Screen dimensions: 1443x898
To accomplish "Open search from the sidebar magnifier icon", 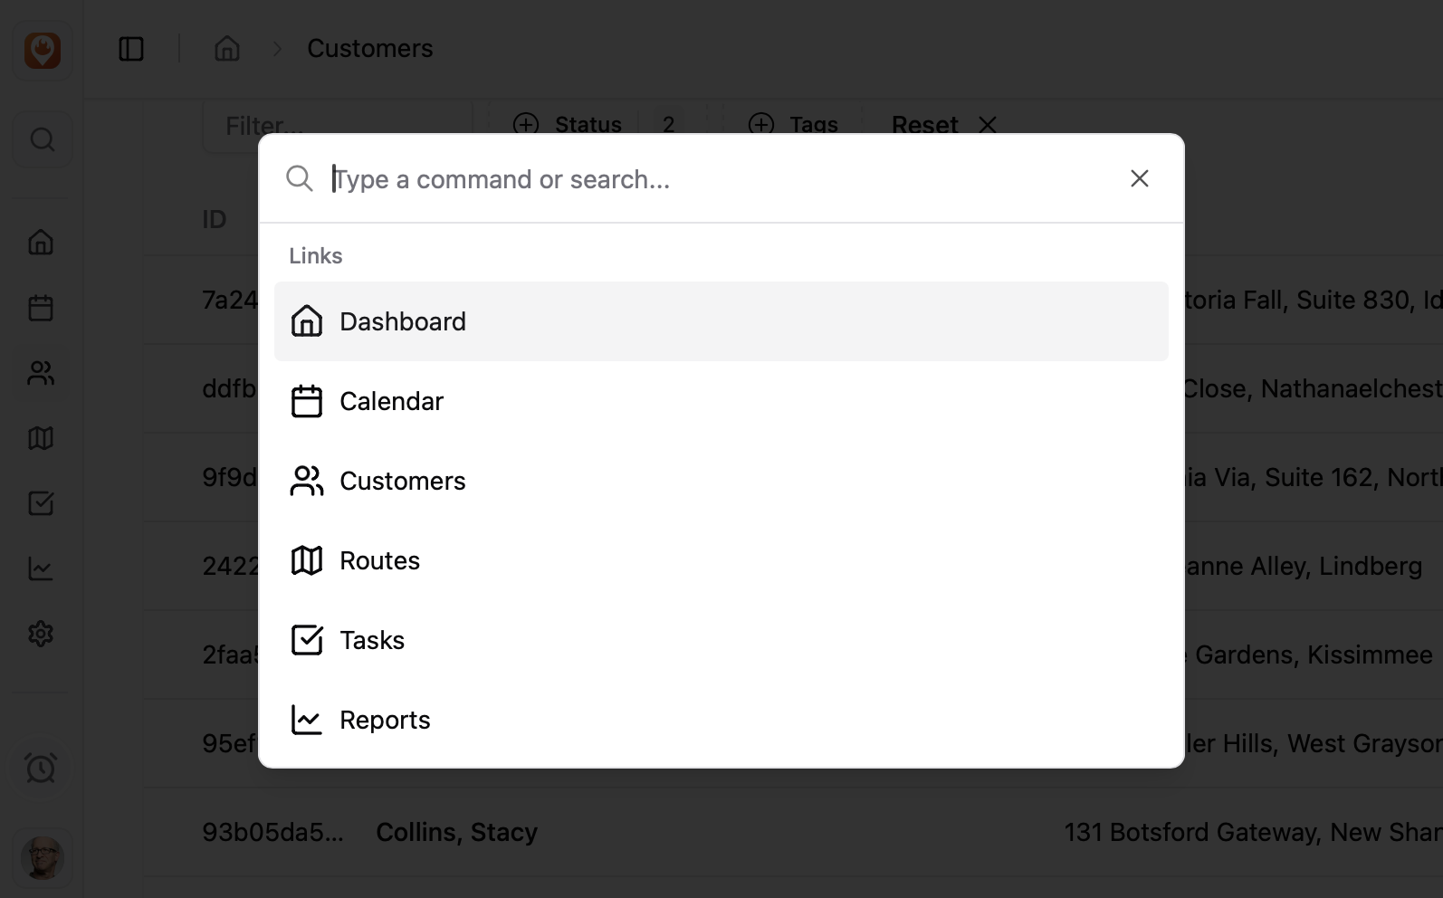I will coord(43,139).
